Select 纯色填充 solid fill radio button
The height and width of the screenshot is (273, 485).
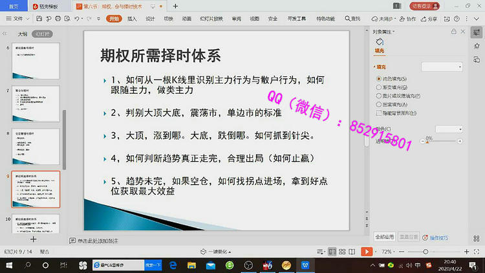(x=379, y=79)
